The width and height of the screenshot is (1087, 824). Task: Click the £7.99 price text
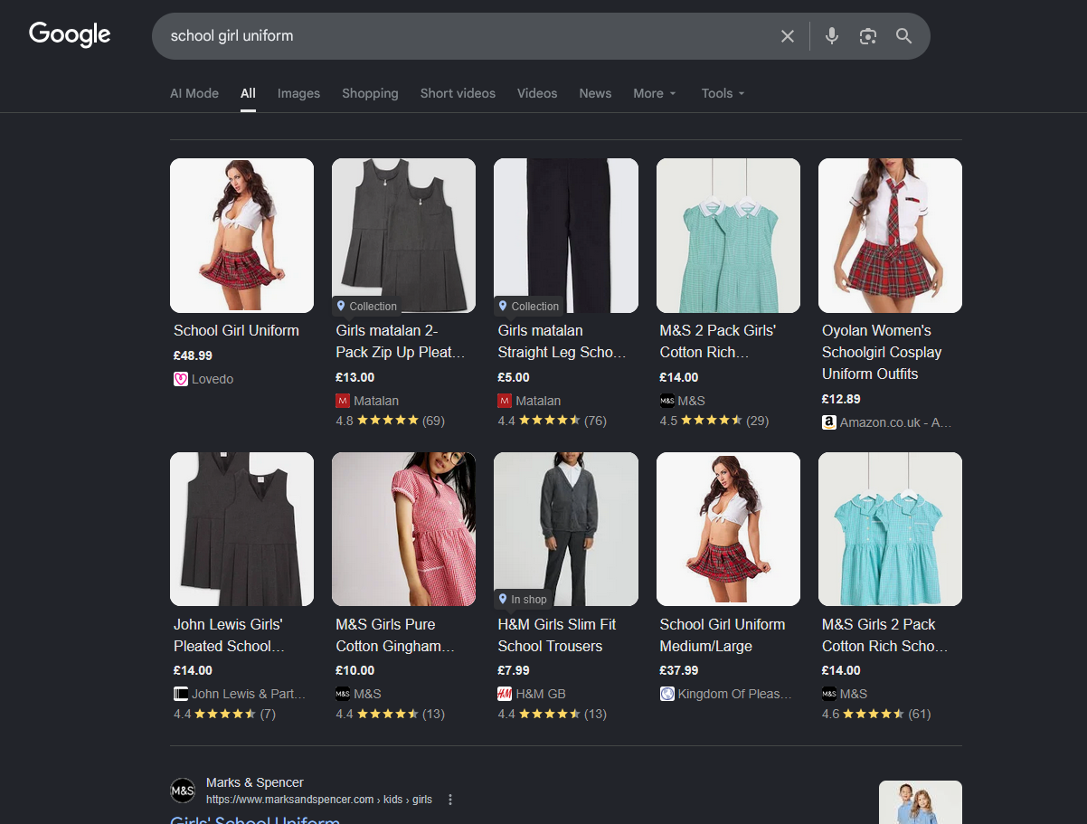tap(514, 670)
